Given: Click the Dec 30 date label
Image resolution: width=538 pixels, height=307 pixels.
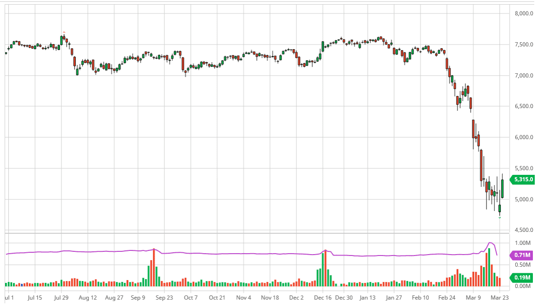Looking at the screenshot, I should 344,298.
